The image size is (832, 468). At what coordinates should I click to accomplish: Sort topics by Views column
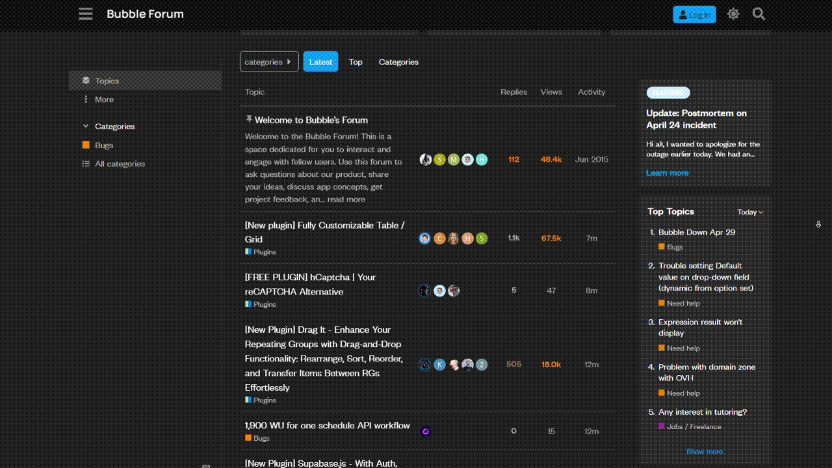[x=551, y=92]
